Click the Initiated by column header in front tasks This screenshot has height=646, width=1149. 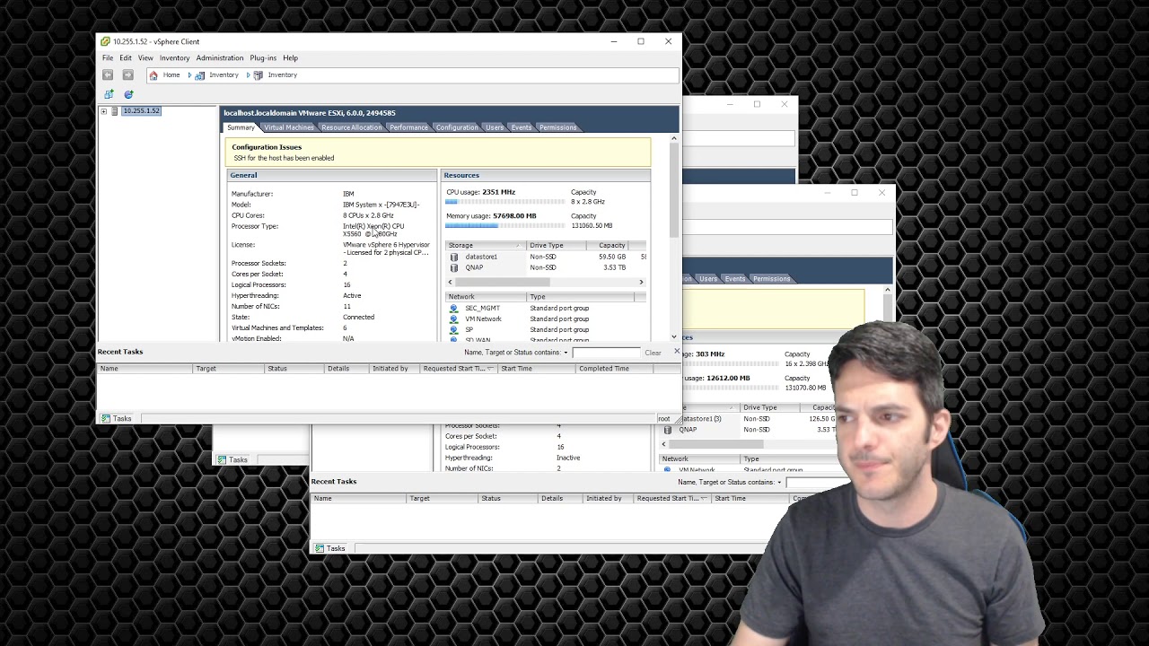click(x=393, y=369)
